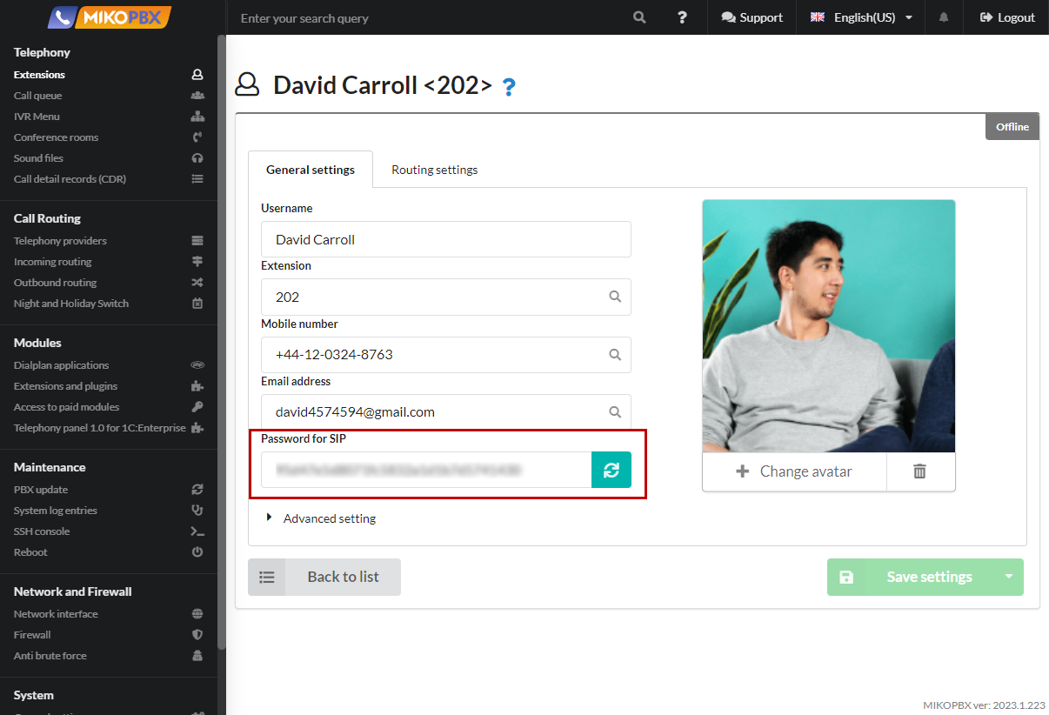Click into the Username input field
Image resolution: width=1049 pixels, height=715 pixels.
pos(445,239)
